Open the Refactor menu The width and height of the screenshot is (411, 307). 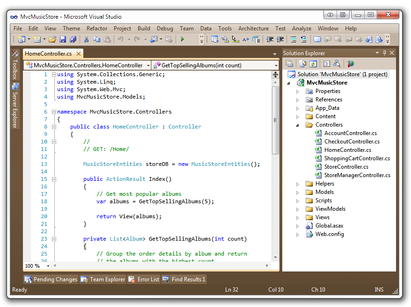(x=96, y=29)
